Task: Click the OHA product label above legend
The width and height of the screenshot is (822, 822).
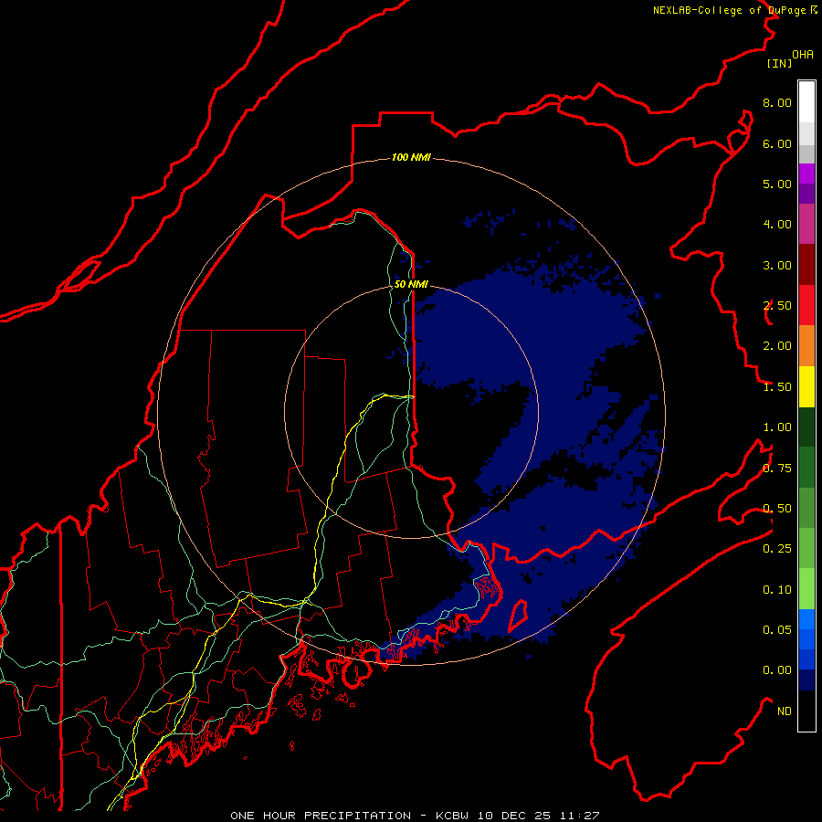Action: tap(803, 55)
